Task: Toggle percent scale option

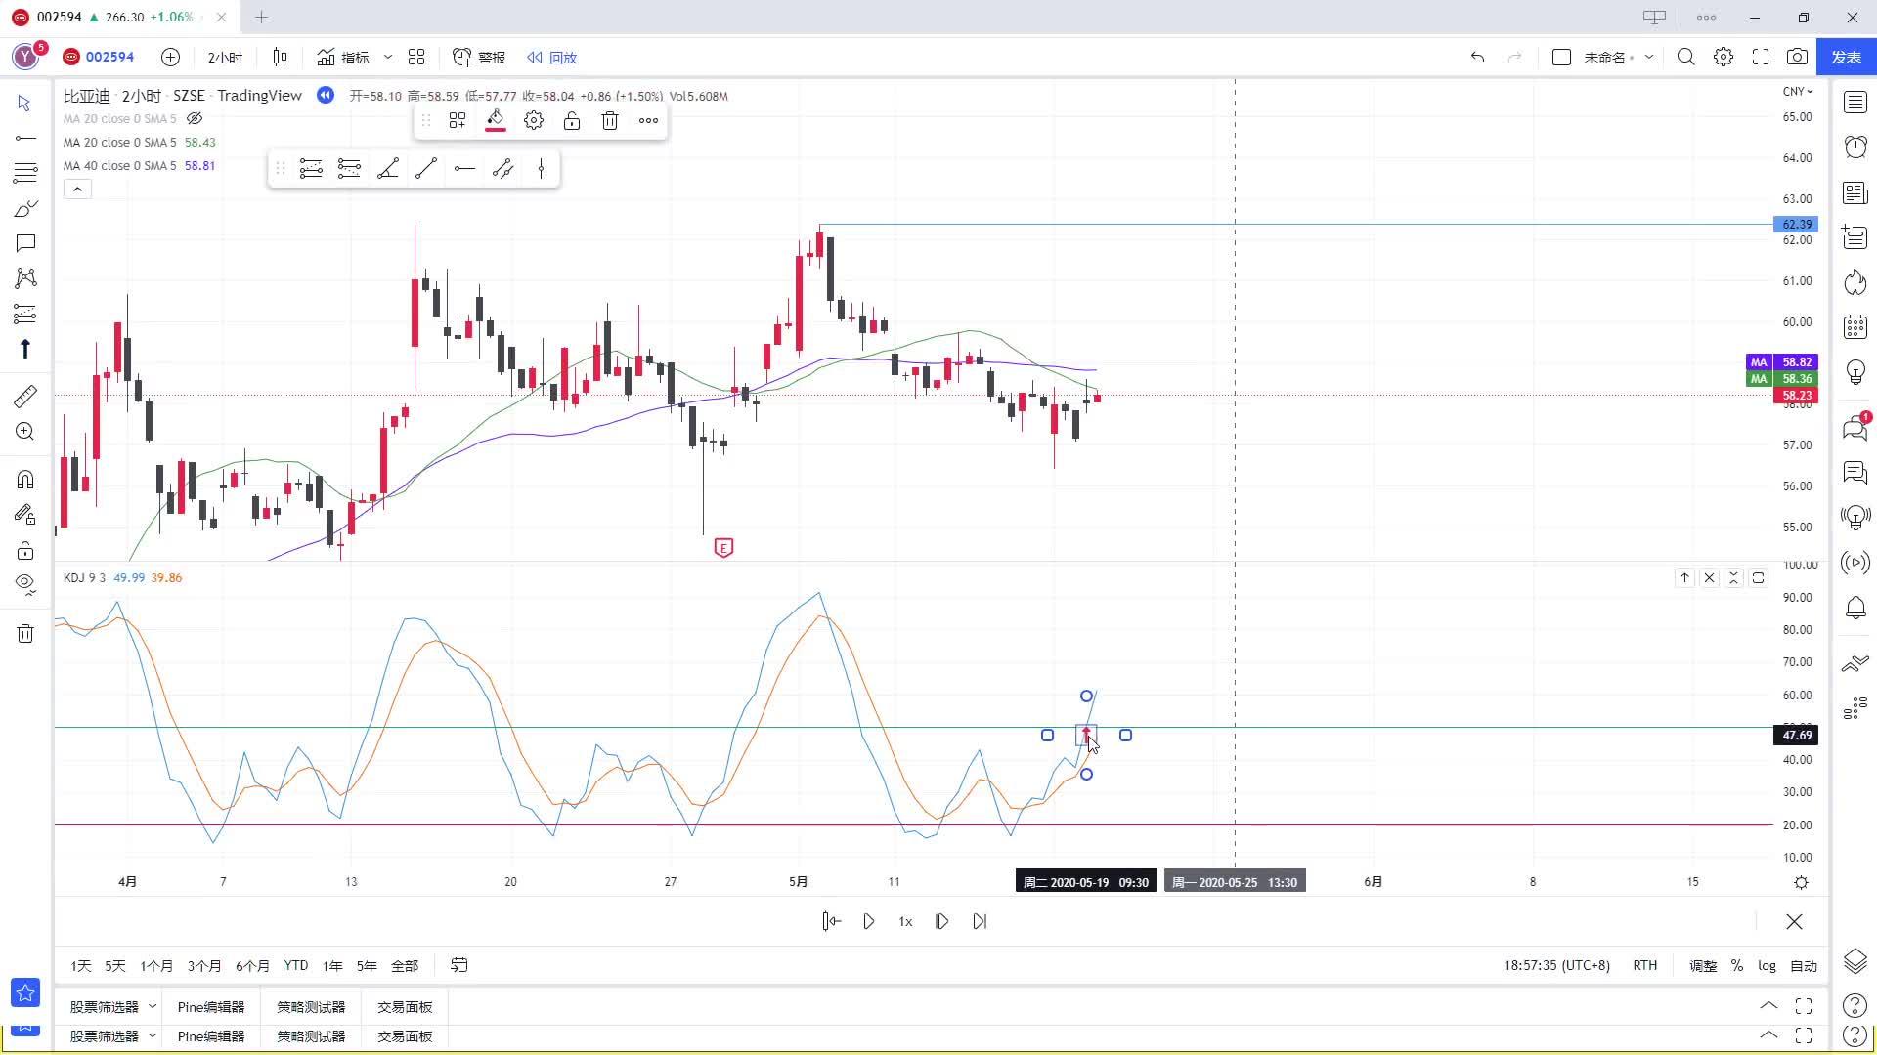Action: tap(1736, 965)
